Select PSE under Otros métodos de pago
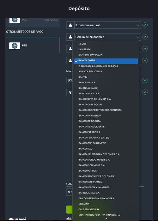158x221 pixels. click(33, 45)
